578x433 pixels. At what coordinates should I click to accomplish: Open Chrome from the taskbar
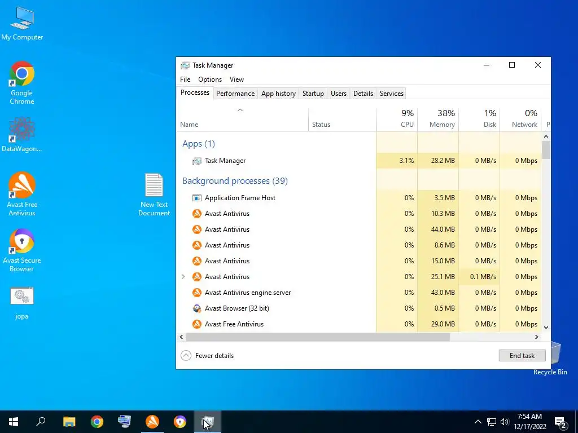[x=97, y=422]
